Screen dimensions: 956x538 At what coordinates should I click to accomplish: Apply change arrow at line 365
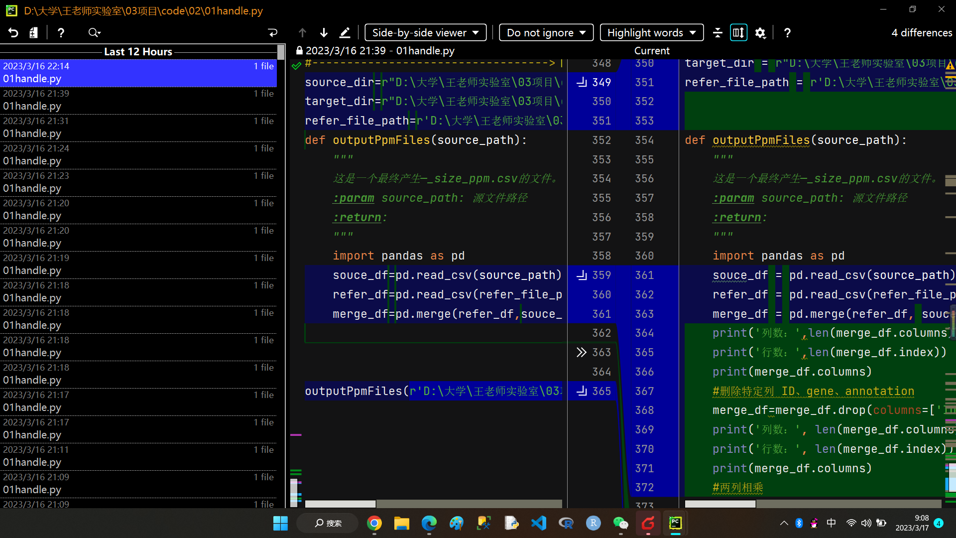(x=582, y=391)
